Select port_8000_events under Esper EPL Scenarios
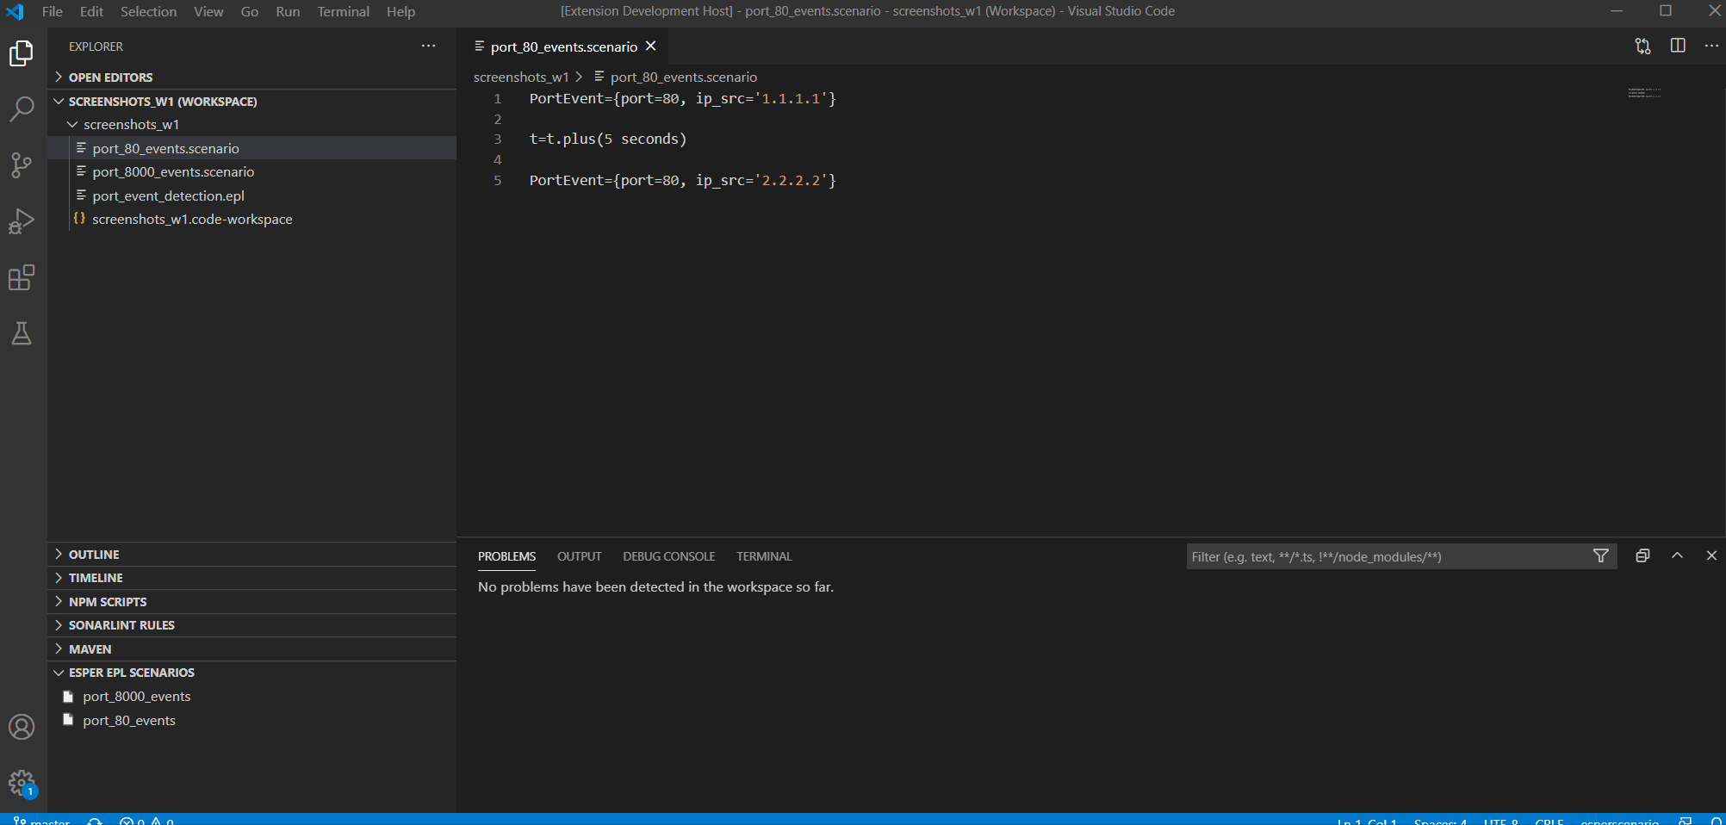 (x=136, y=696)
